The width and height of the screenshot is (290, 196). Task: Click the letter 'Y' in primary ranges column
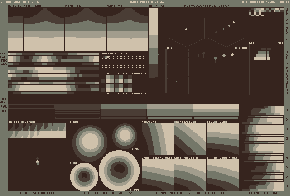tap(287, 129)
